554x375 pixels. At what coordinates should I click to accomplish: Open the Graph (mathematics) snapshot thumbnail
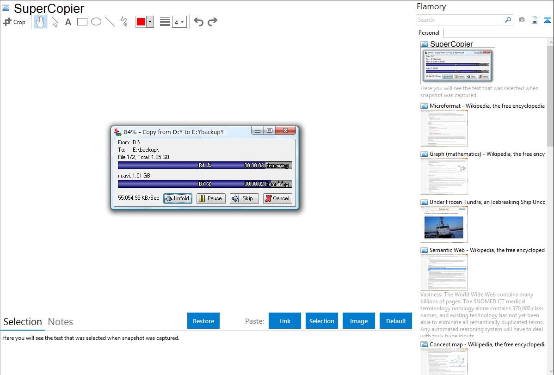point(444,176)
